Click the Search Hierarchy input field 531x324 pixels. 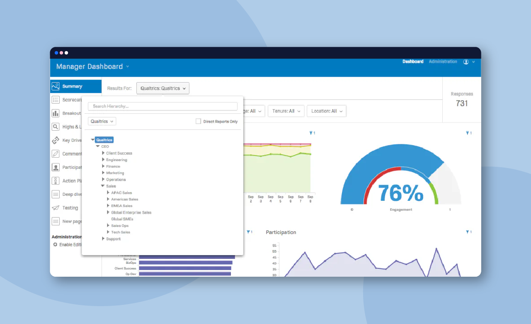(162, 106)
